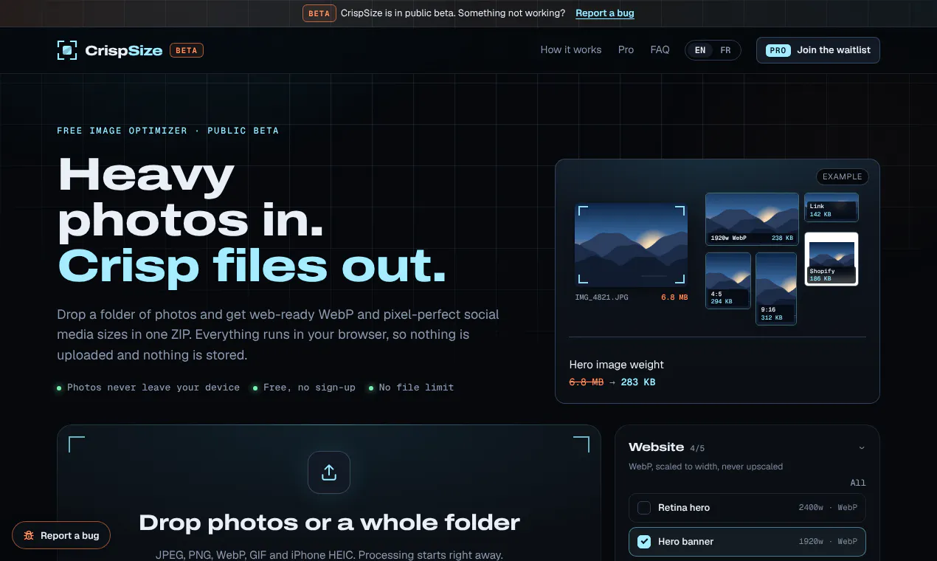937x561 pixels.
Task: Click All to select all website presets
Action: [x=857, y=483]
